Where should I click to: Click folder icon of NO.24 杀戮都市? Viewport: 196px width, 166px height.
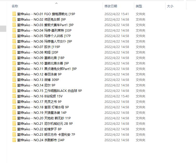click(14, 140)
